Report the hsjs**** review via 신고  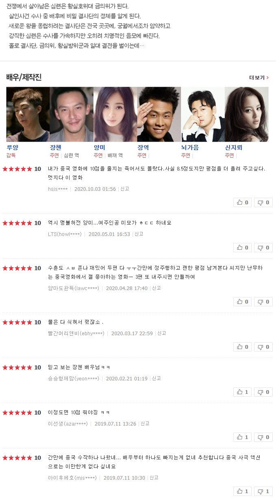pos(125,189)
